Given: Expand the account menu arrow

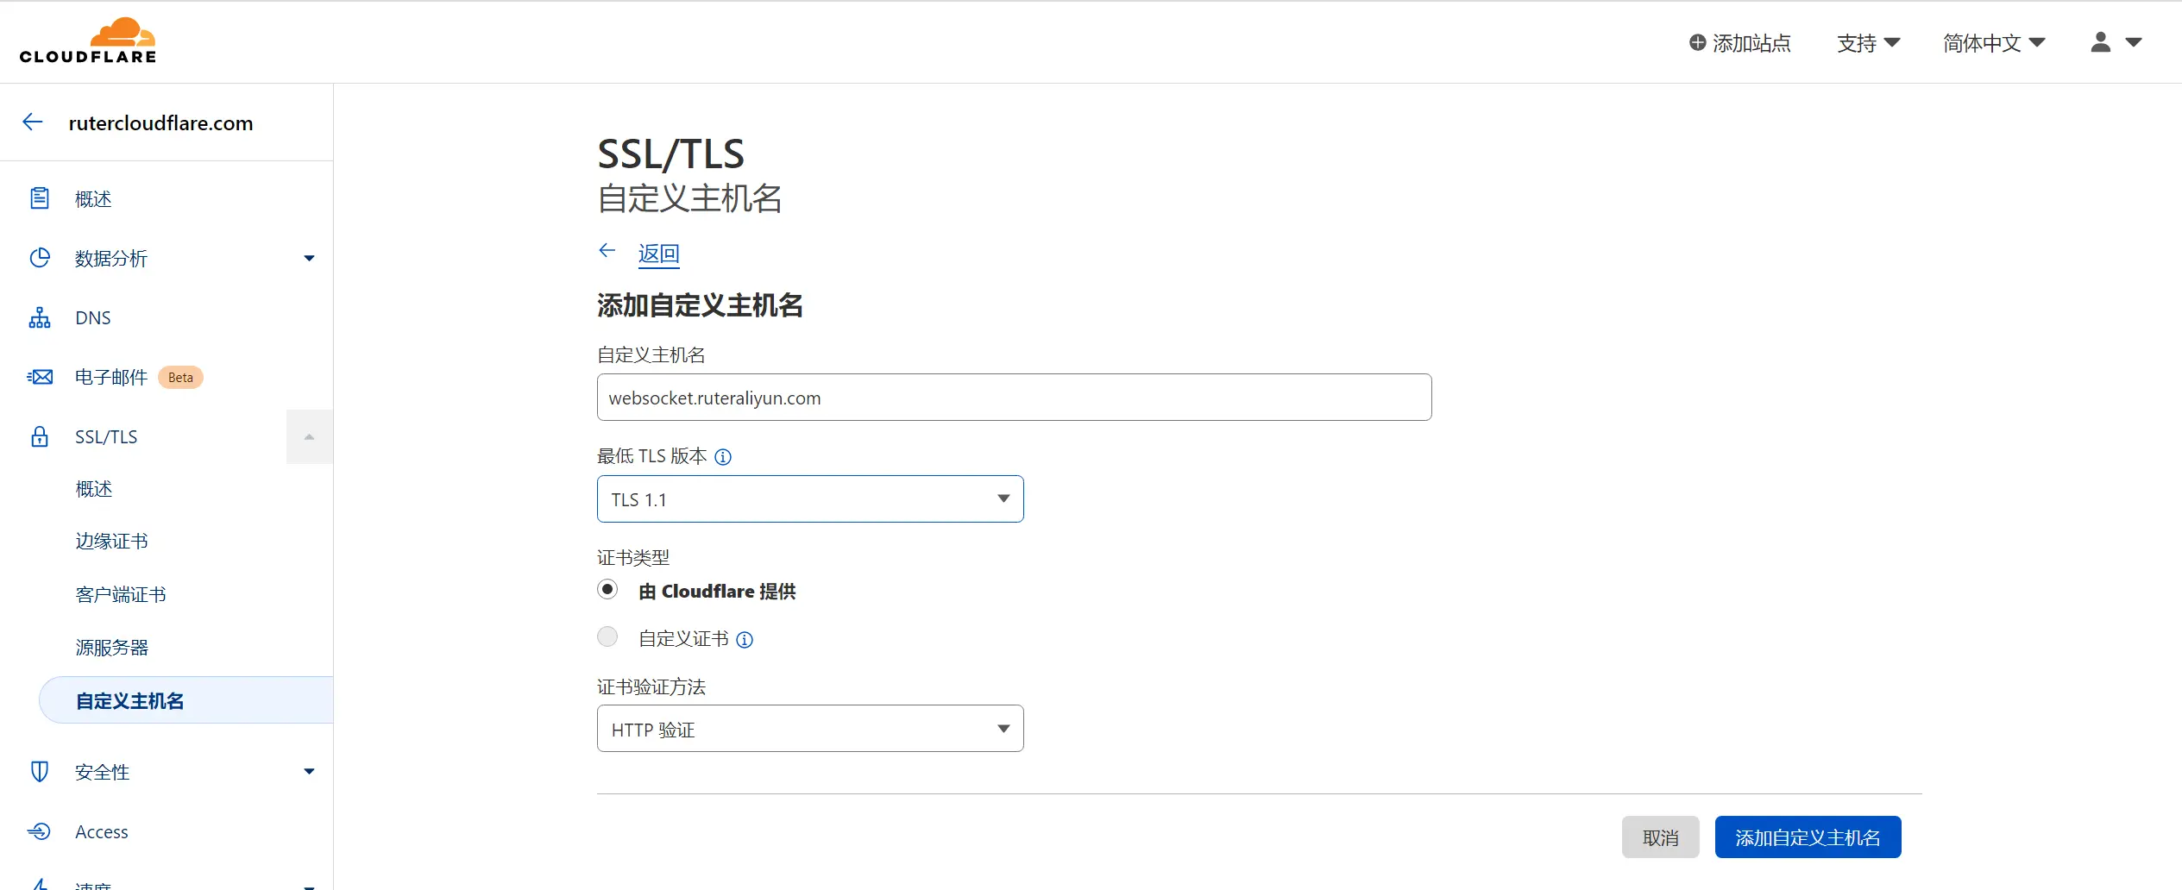Looking at the screenshot, I should pyautogui.click(x=2134, y=42).
